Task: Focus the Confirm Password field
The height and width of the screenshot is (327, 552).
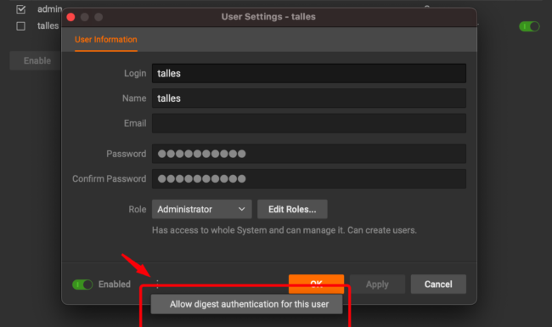Action: pos(309,179)
